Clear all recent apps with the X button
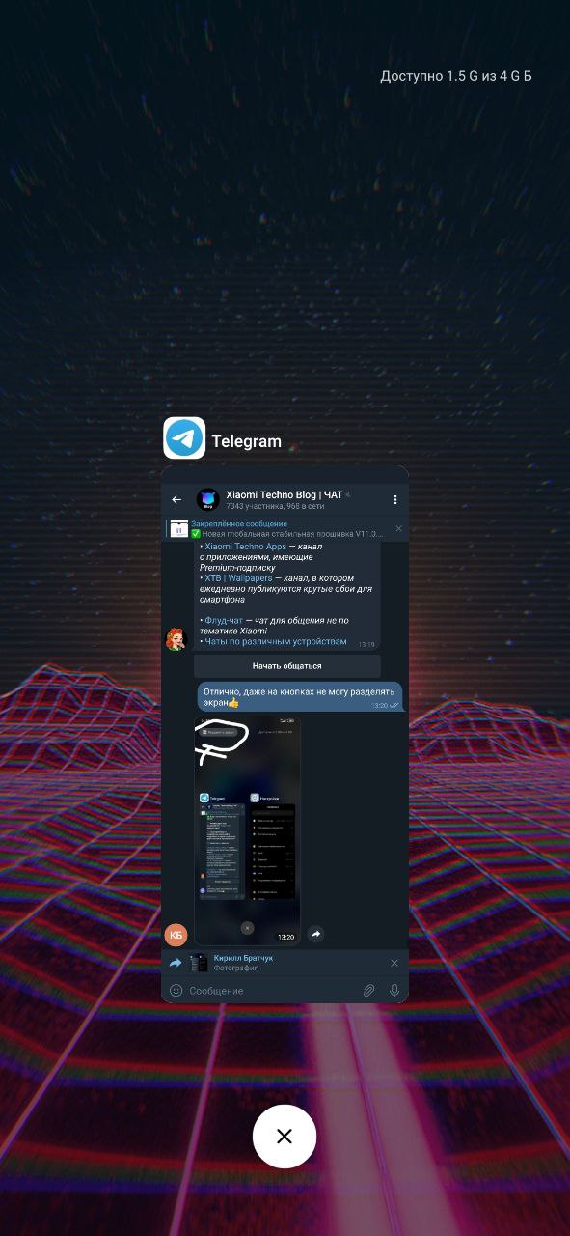Viewport: 570px width, 1236px height. pyautogui.click(x=285, y=1137)
